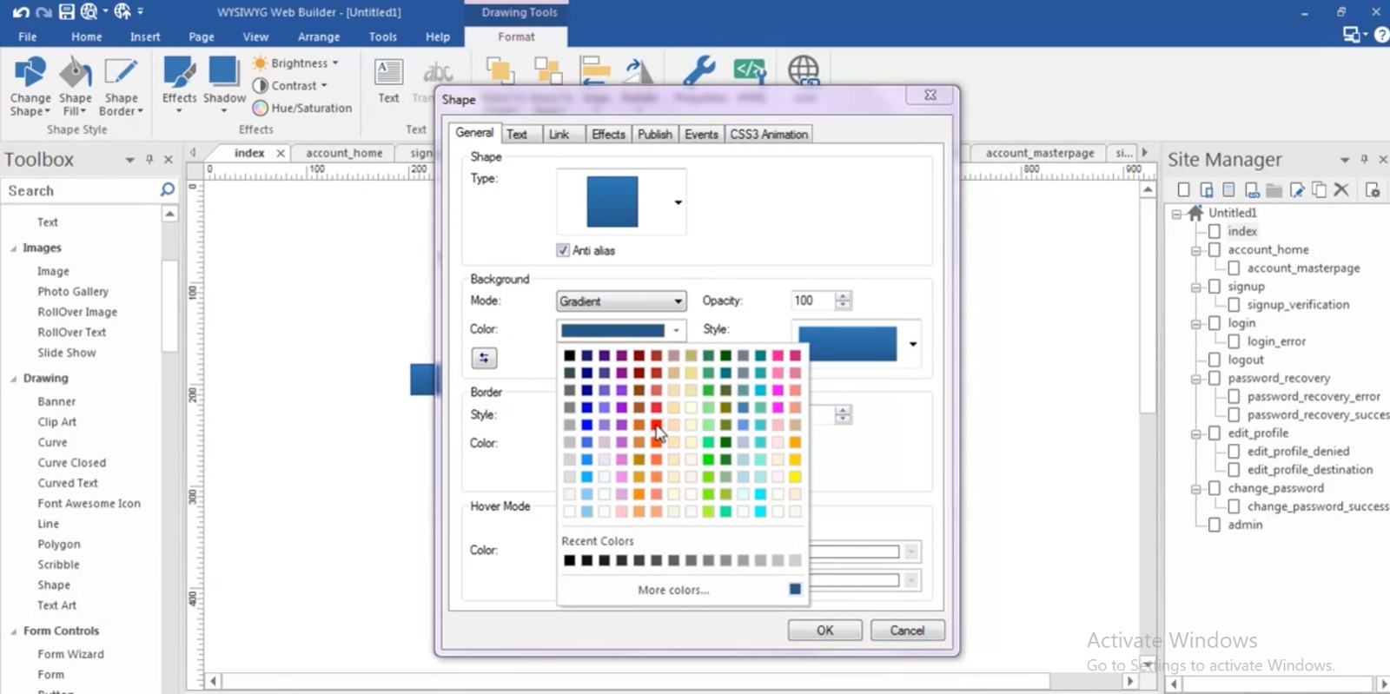The height and width of the screenshot is (694, 1390).
Task: Click the Brightness sun icon
Action: pyautogui.click(x=260, y=63)
